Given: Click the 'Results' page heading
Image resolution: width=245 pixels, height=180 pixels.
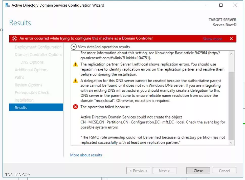Looking at the screenshot, I should [x=20, y=23].
